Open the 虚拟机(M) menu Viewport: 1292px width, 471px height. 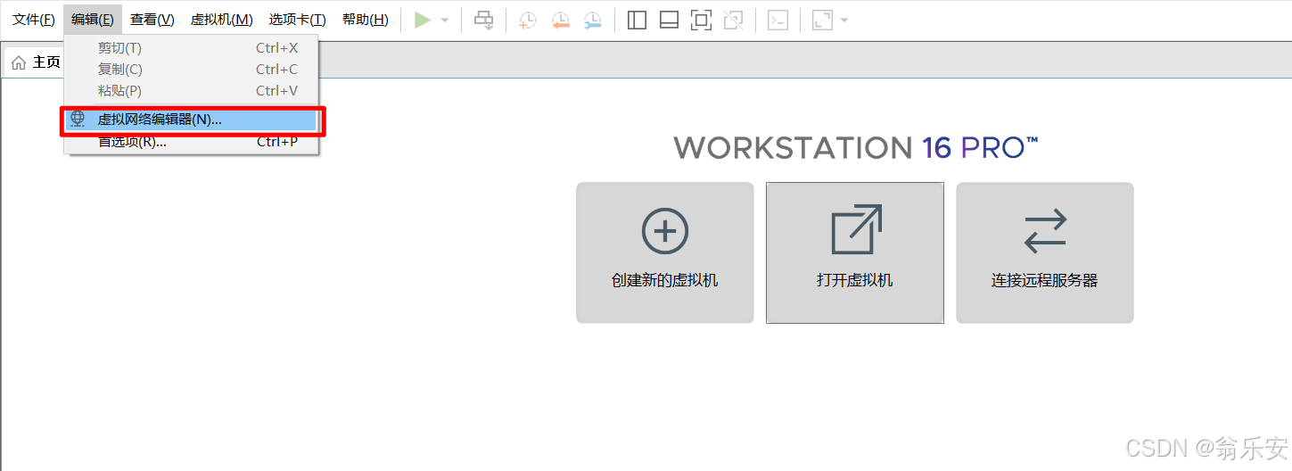[x=221, y=20]
